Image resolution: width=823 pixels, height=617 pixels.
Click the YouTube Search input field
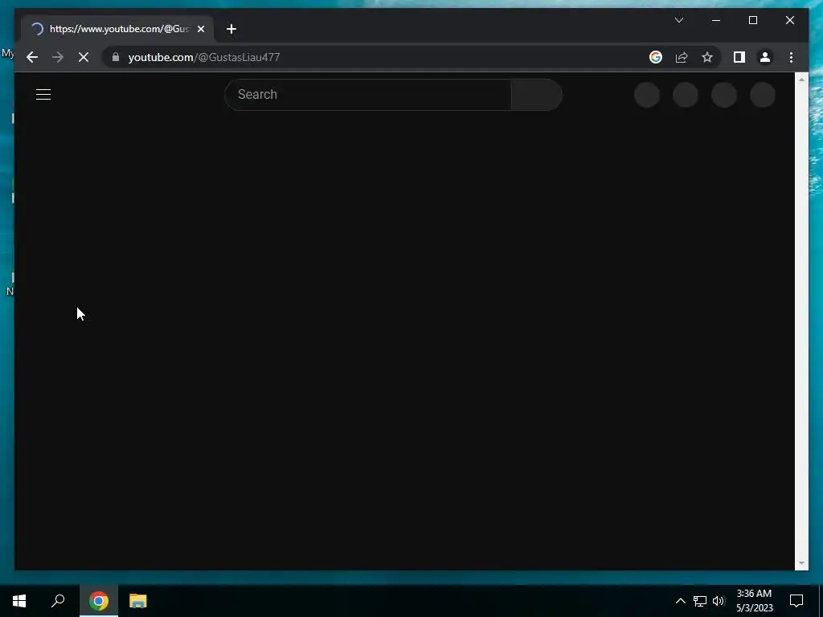click(367, 95)
